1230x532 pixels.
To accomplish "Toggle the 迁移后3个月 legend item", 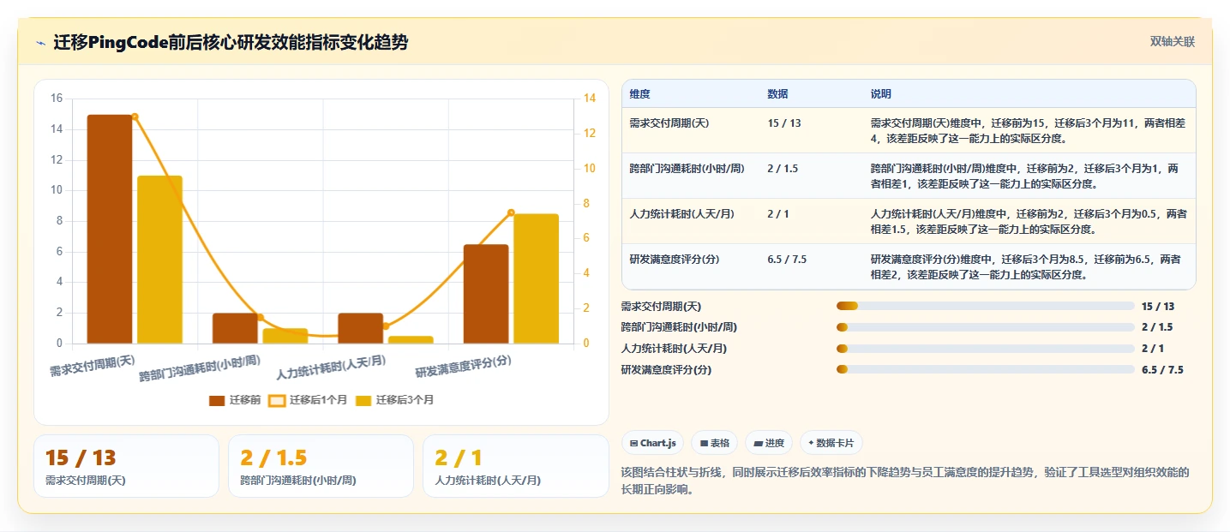I will (394, 400).
